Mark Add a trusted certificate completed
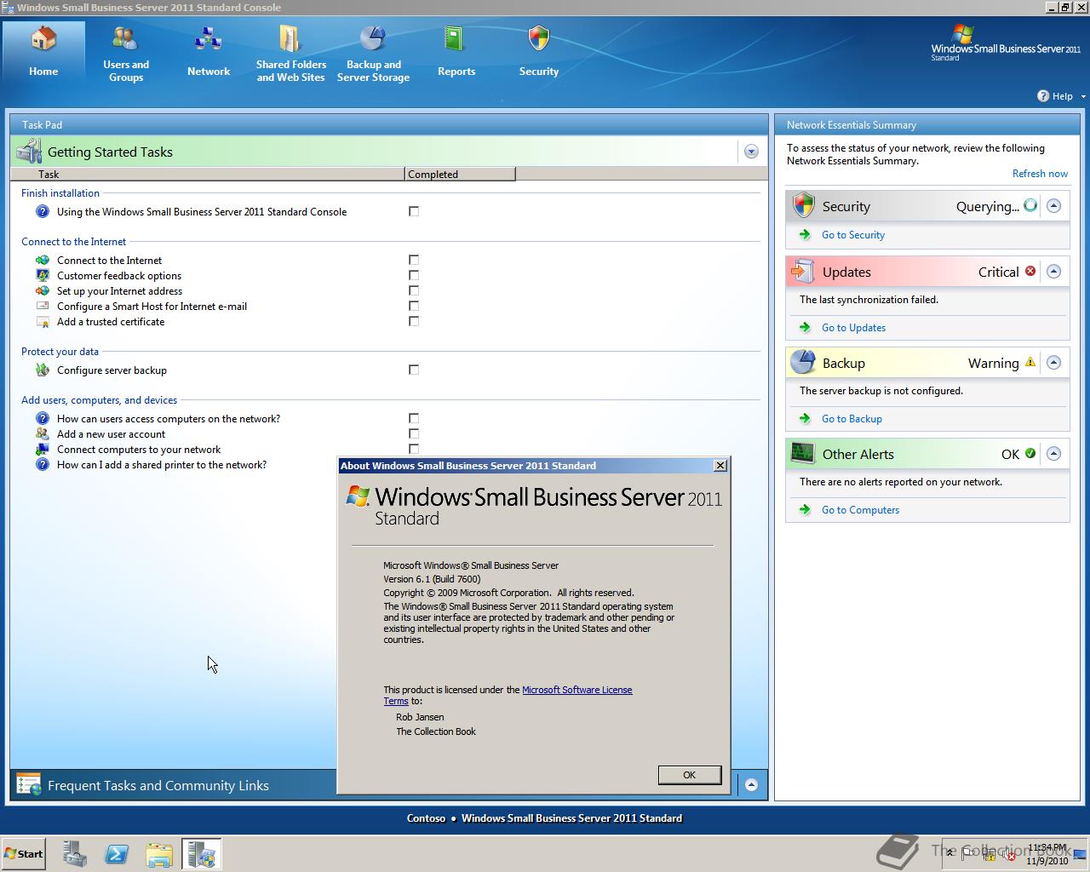The width and height of the screenshot is (1090, 872). point(414,321)
